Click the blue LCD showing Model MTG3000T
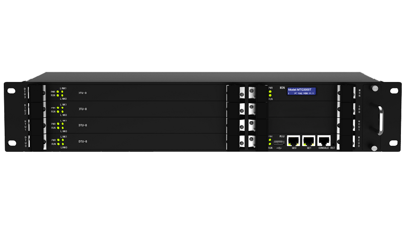Viewport: 409px width, 238px height. tap(302, 91)
